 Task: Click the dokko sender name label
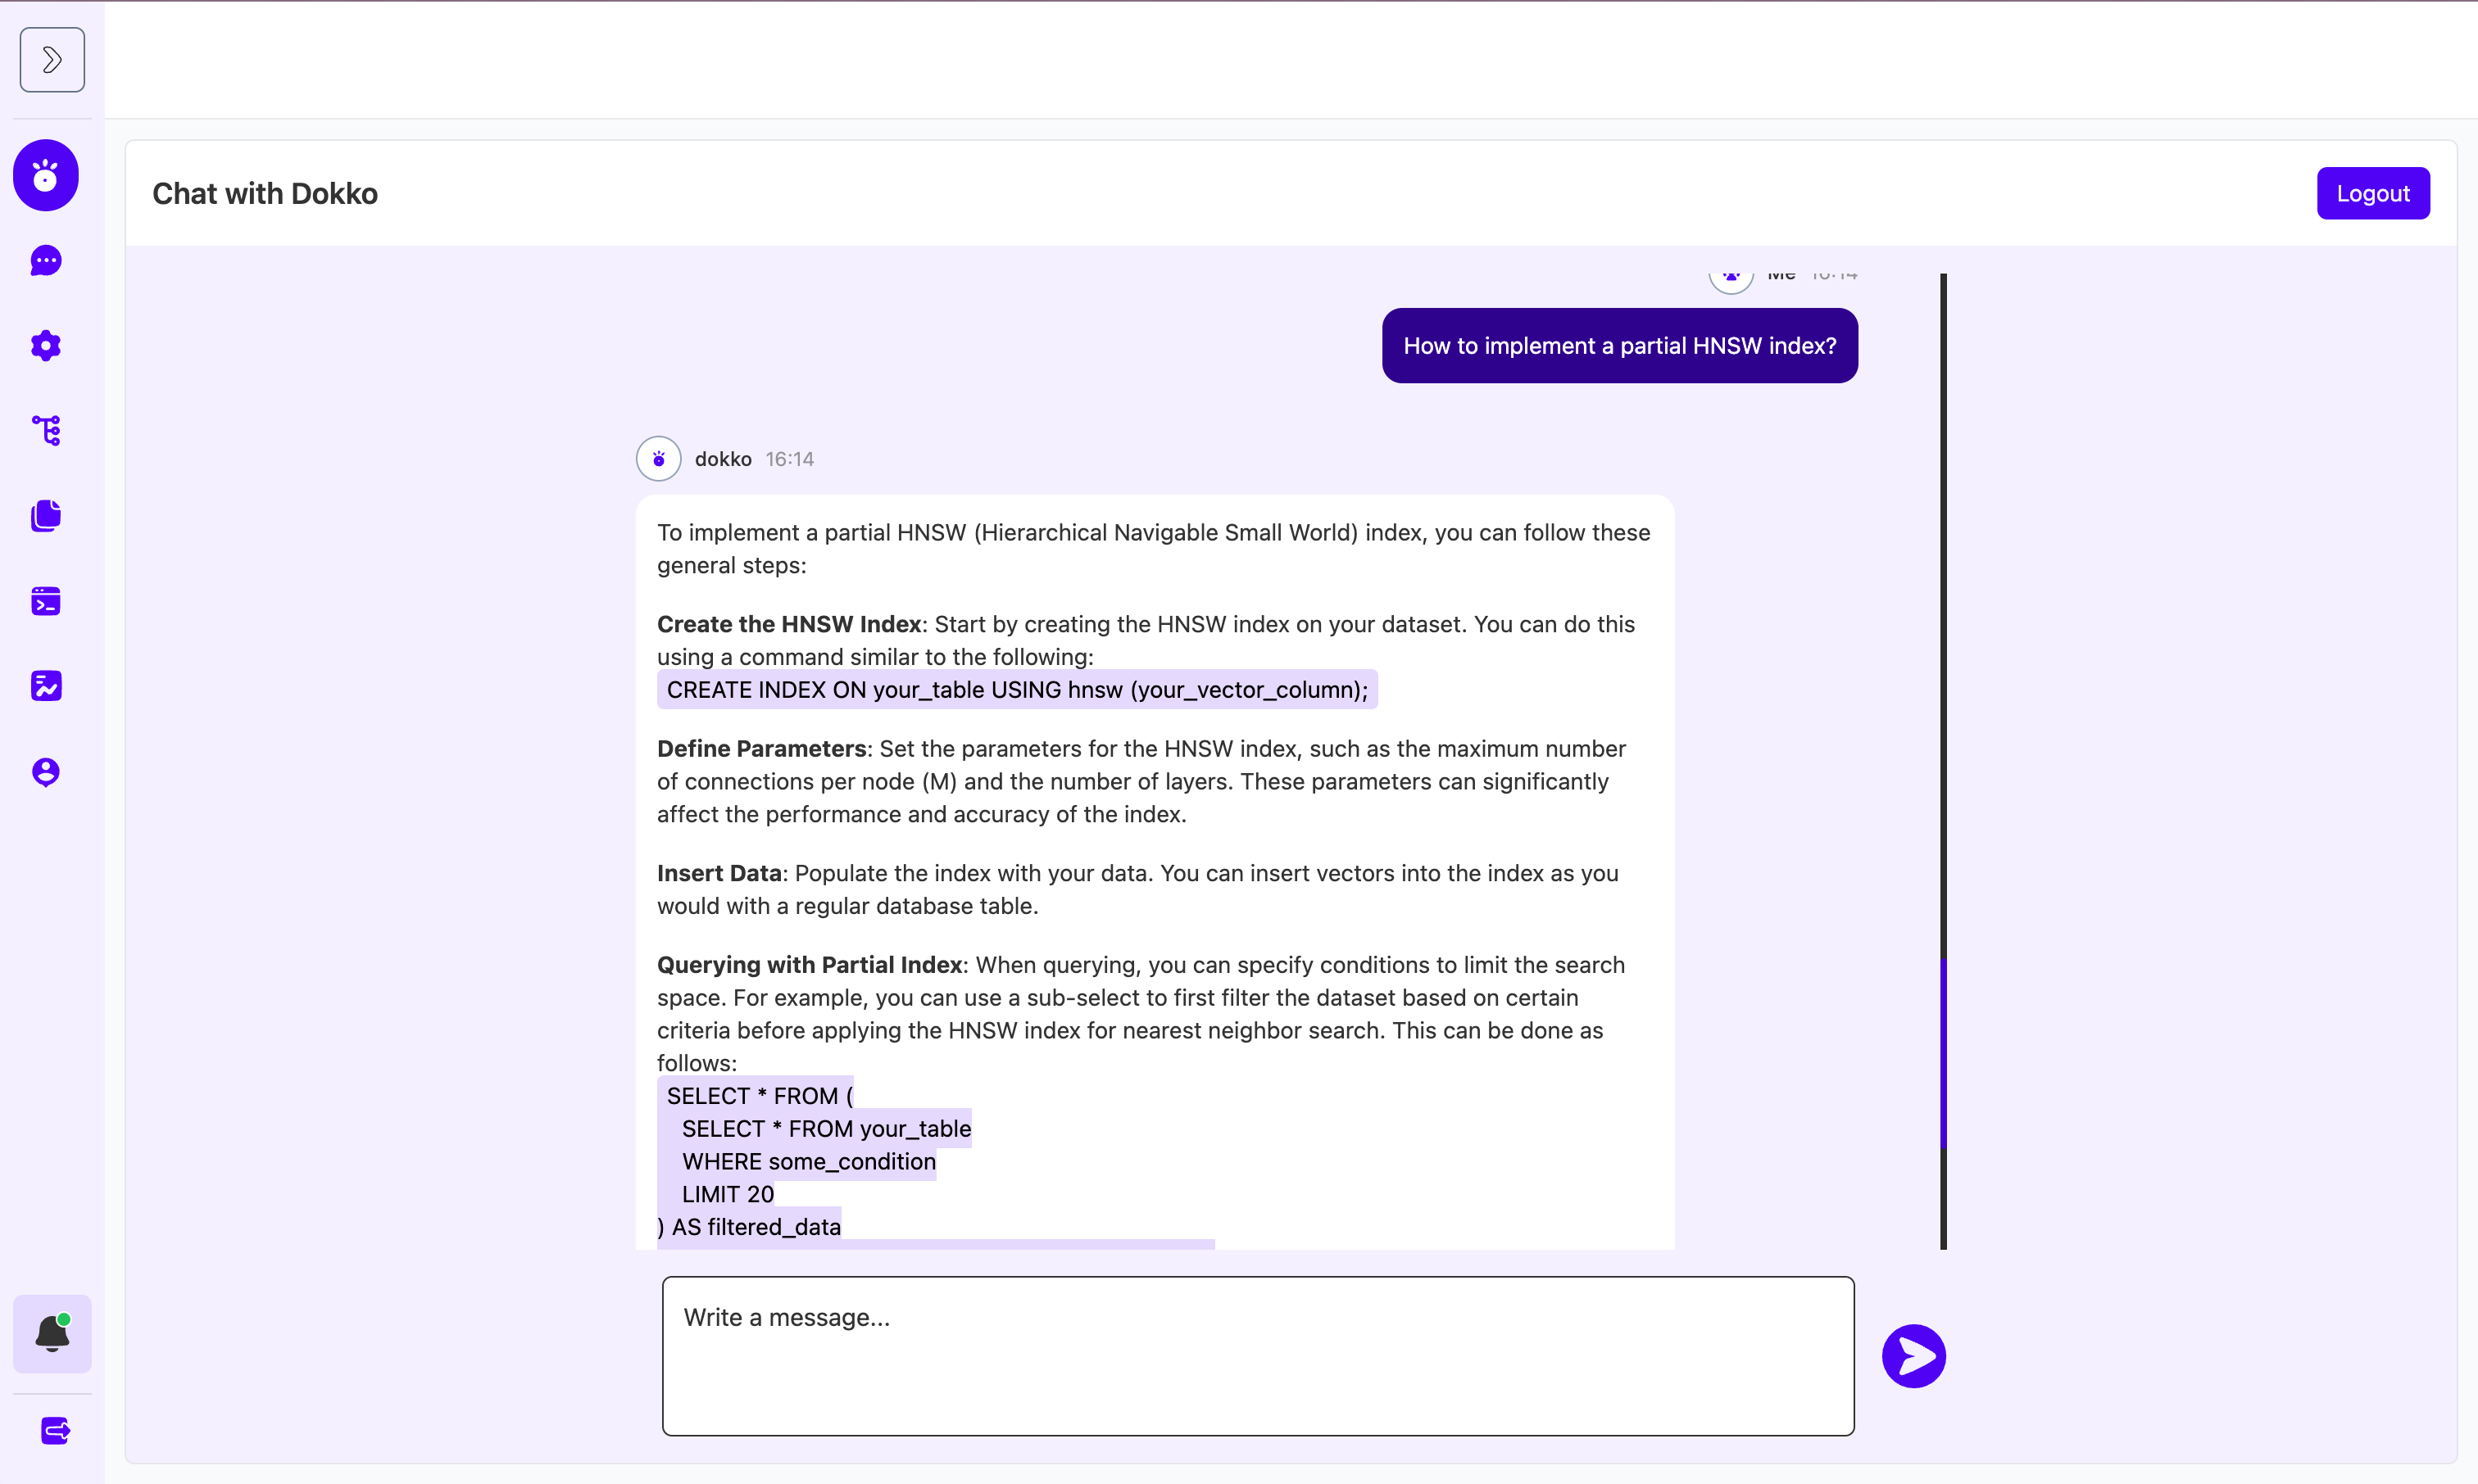point(722,459)
